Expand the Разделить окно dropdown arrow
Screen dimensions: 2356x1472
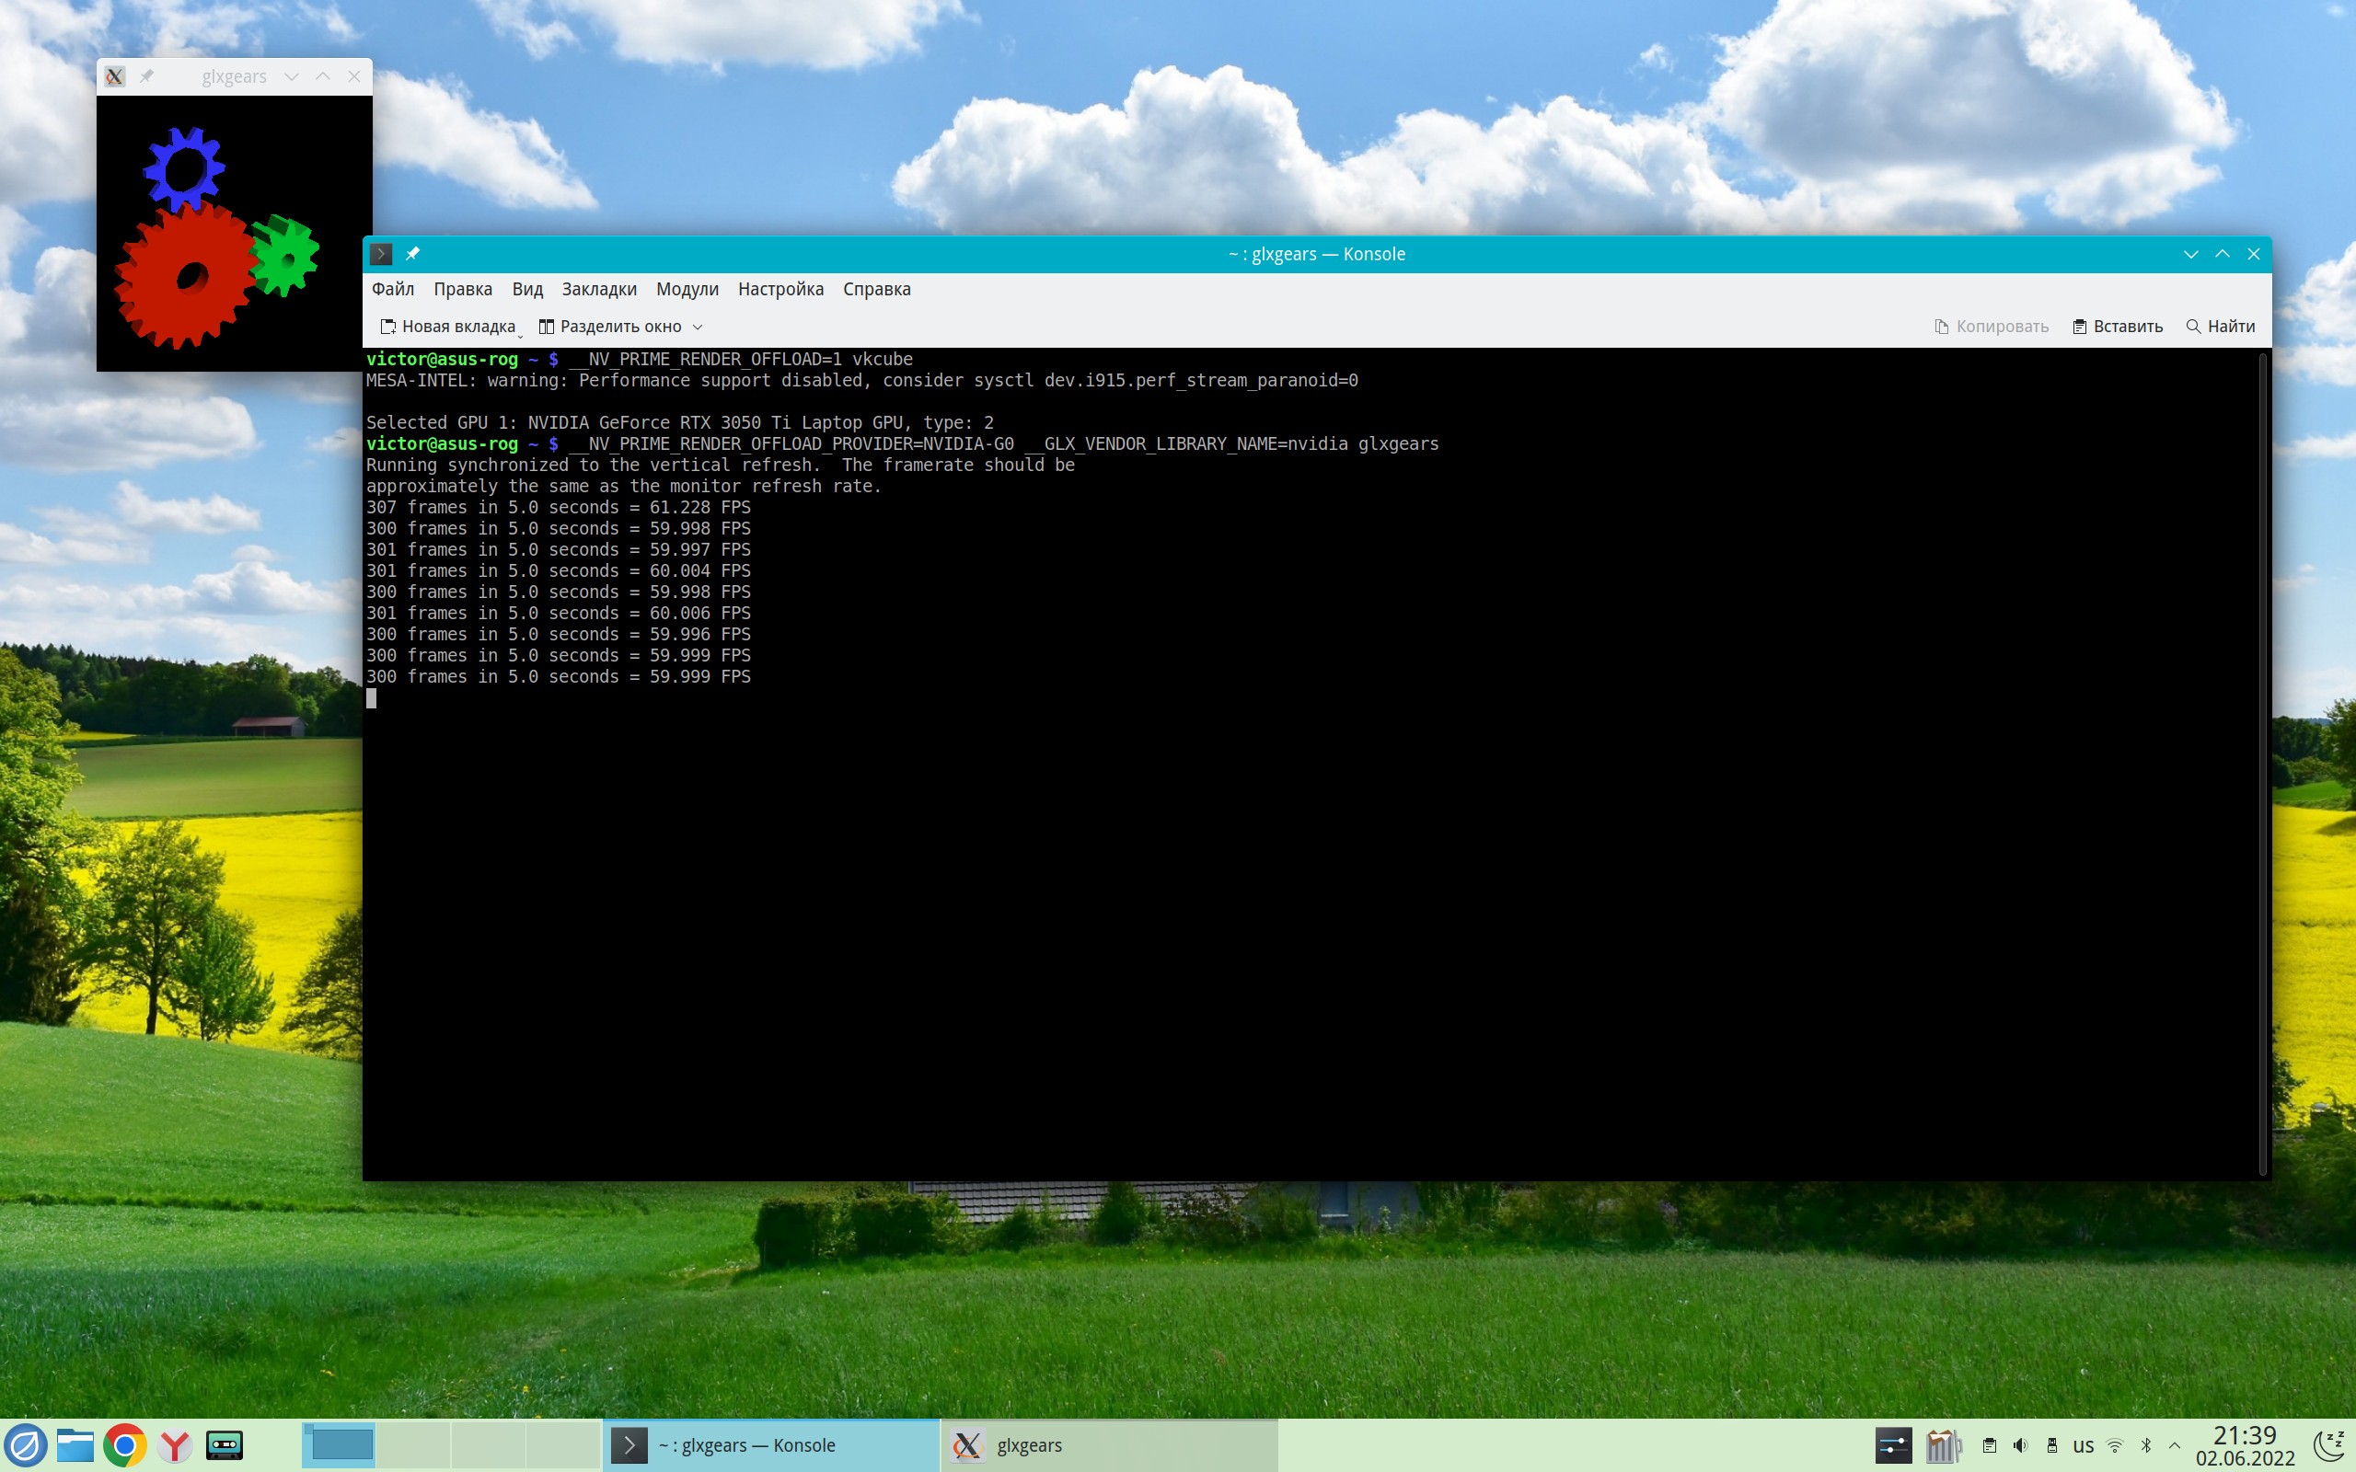tap(697, 328)
